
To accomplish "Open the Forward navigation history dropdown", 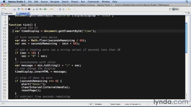I will [x=75, y=9].
